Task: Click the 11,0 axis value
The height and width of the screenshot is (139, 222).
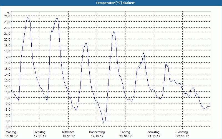Action: pyautogui.click(x=7, y=92)
